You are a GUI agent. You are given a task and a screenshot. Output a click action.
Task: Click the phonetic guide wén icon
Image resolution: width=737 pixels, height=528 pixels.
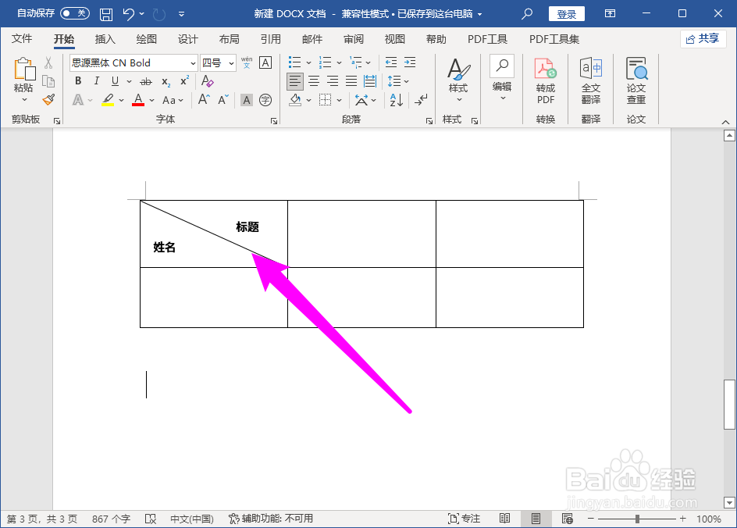[246, 62]
